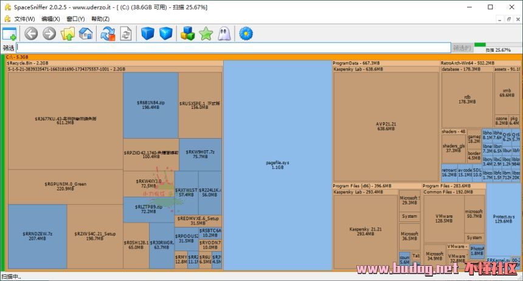Stop the scan with the blue arrows icon
This screenshot has height=281, width=523.
tap(108, 33)
